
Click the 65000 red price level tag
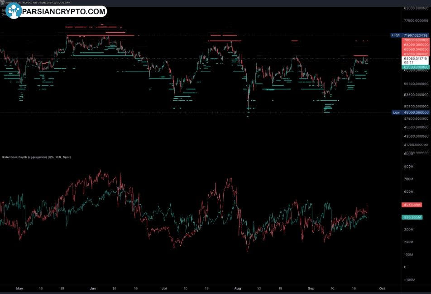click(415, 54)
